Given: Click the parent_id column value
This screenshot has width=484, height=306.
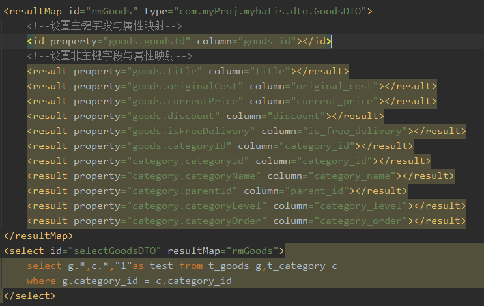Looking at the screenshot, I should [x=330, y=191].
